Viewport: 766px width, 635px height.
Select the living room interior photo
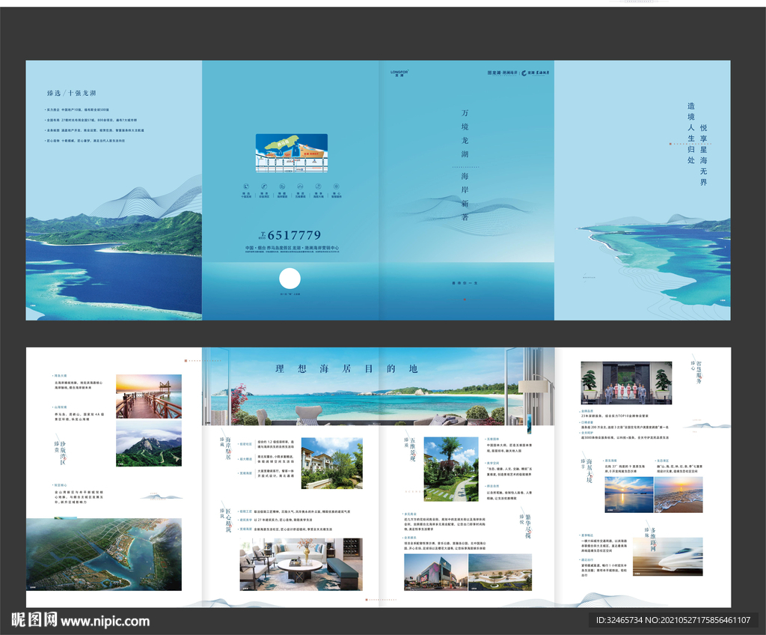pyautogui.click(x=301, y=564)
